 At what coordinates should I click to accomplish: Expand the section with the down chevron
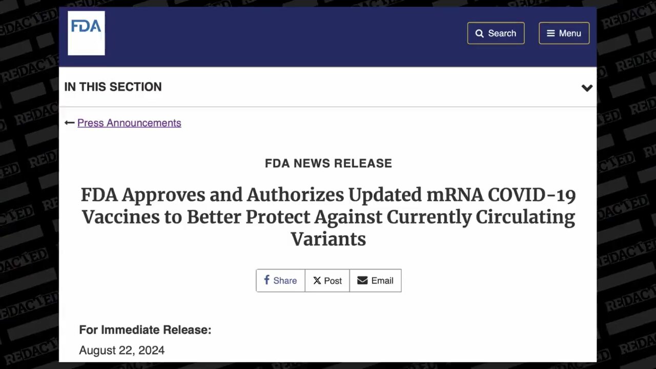(x=587, y=88)
